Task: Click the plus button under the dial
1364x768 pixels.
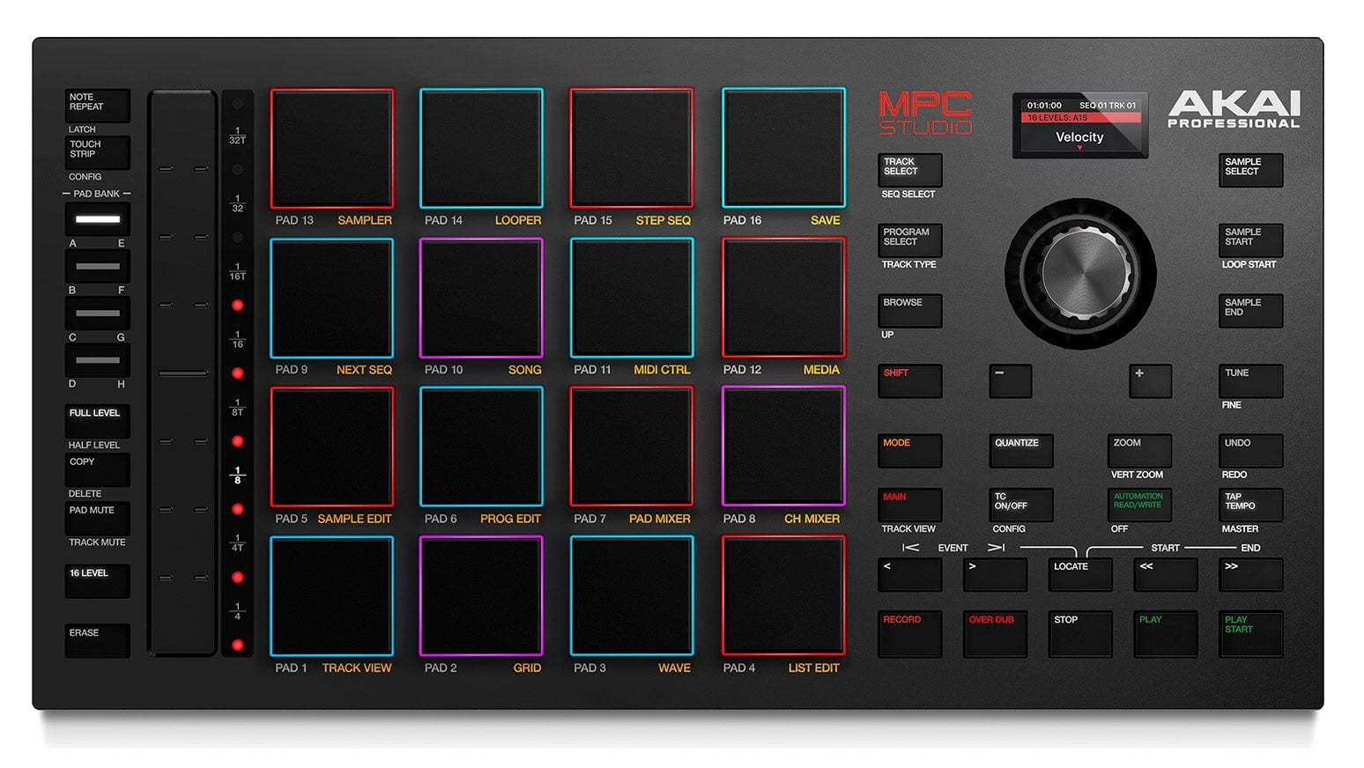Action: click(x=1151, y=381)
